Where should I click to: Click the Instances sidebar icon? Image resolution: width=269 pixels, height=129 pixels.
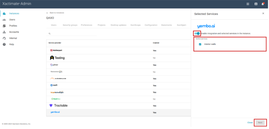click(4, 14)
